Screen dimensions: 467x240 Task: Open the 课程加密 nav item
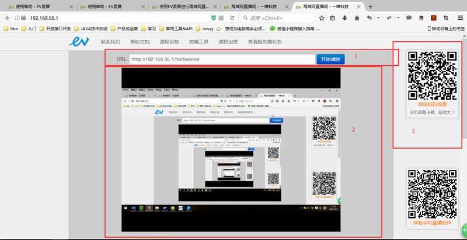[x=228, y=42]
